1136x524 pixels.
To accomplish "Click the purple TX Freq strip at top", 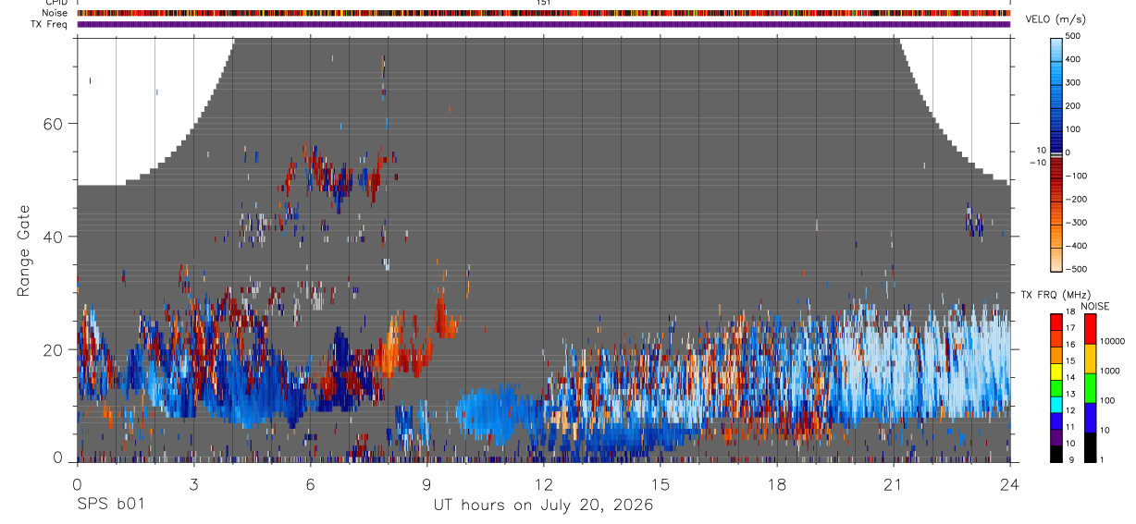I will pyautogui.click(x=543, y=25).
